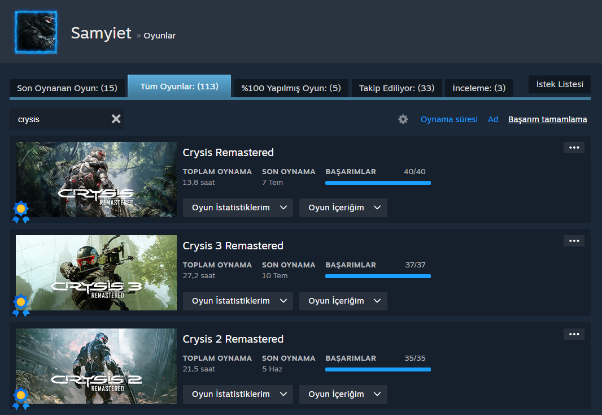Click the 21,5 saat playtime value
The height and width of the screenshot is (415, 602).
pyautogui.click(x=199, y=369)
